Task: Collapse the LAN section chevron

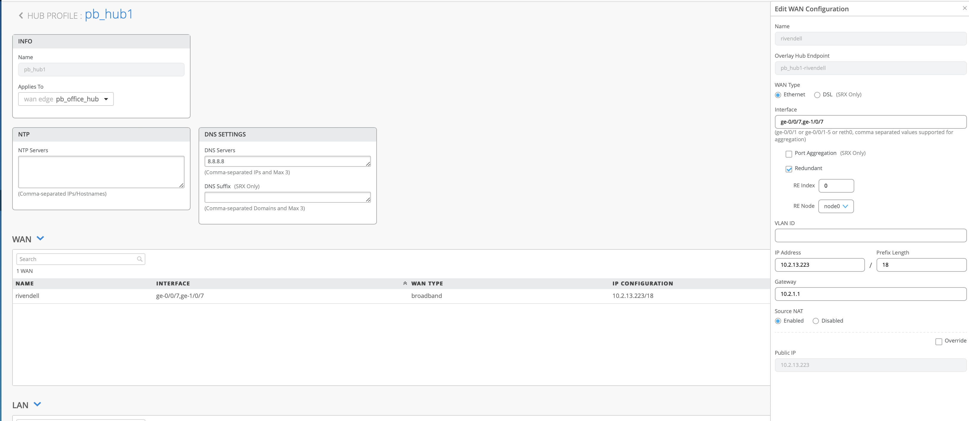Action: click(37, 404)
